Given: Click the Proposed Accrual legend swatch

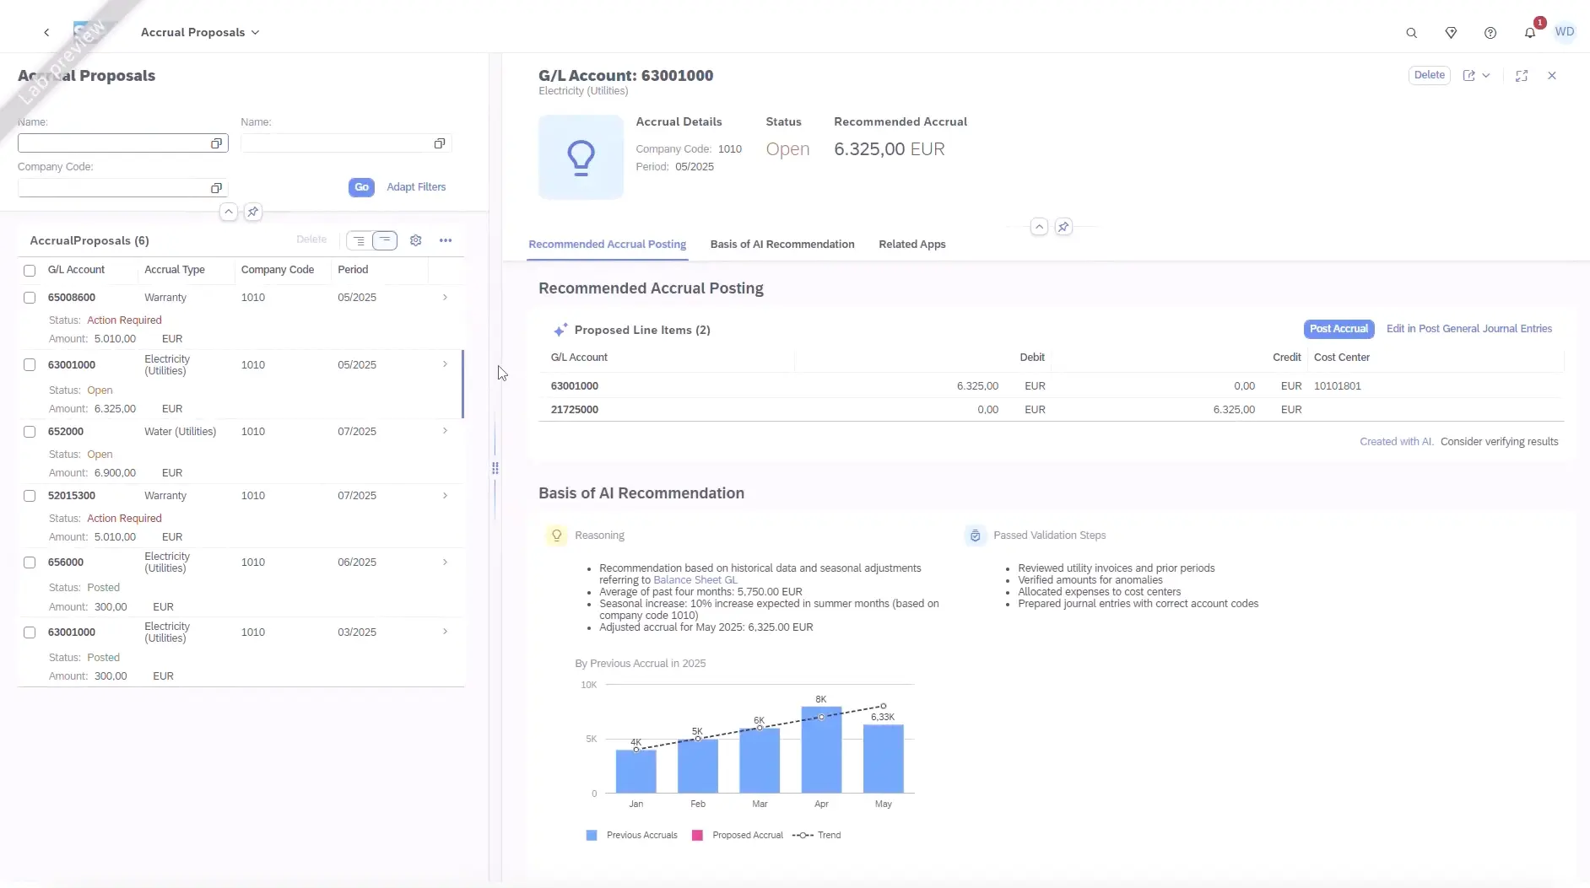Looking at the screenshot, I should pyautogui.click(x=697, y=836).
